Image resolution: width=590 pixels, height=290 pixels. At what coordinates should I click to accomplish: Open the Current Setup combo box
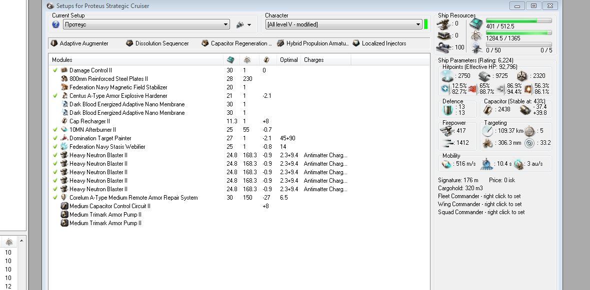point(146,24)
